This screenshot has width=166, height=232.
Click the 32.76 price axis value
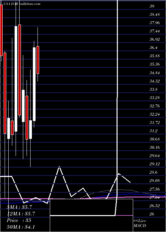click(x=154, y=106)
